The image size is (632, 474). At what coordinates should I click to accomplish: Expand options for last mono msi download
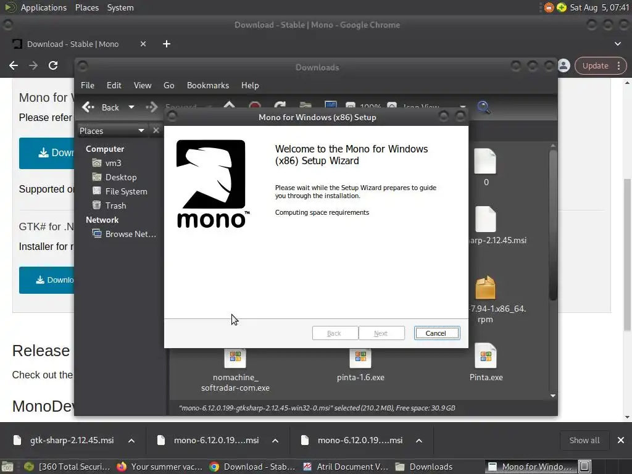[x=419, y=441]
